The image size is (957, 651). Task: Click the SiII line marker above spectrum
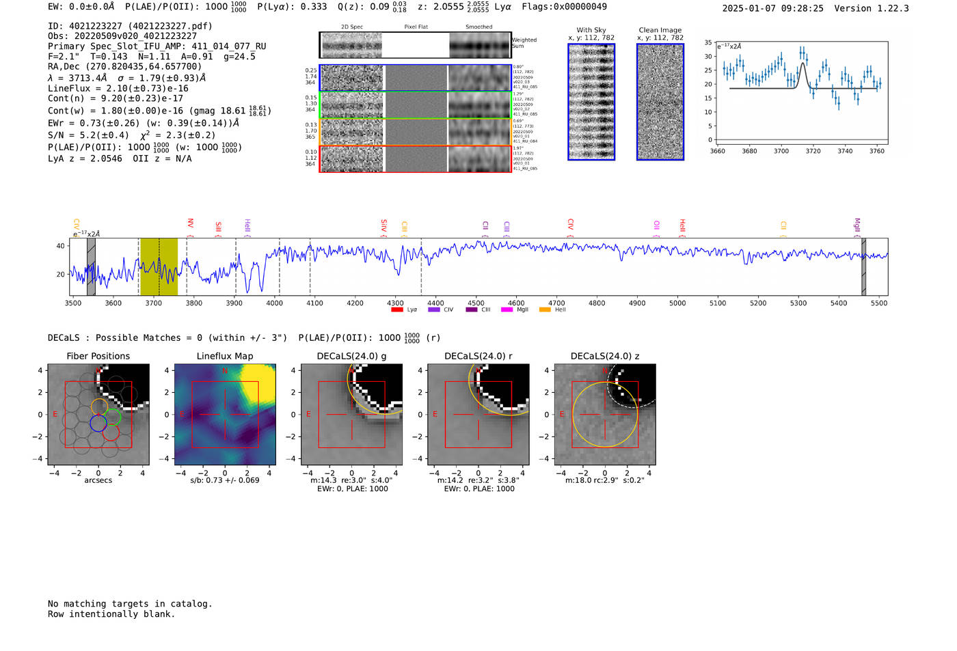[x=218, y=229]
